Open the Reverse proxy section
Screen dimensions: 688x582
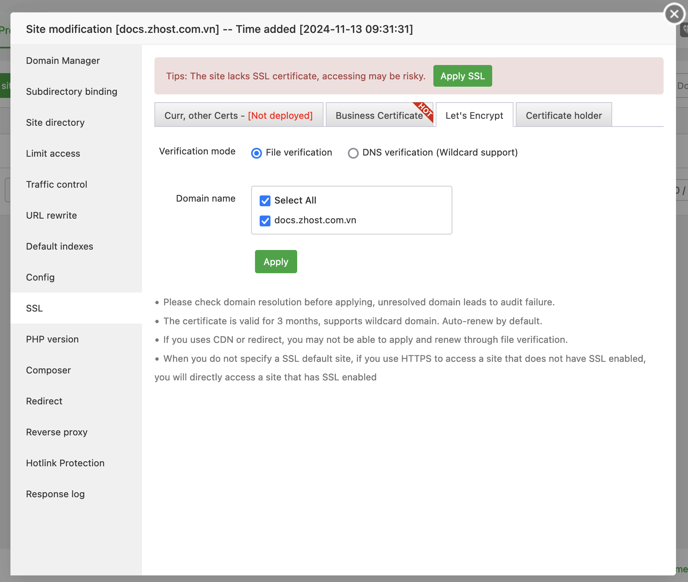coord(56,432)
